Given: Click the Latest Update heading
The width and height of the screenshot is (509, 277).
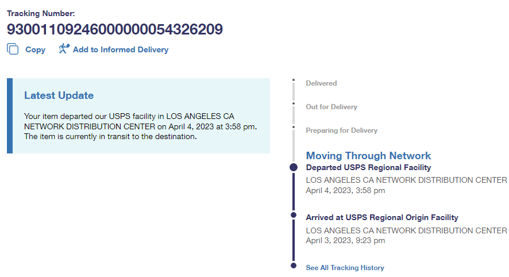Looking at the screenshot, I should pos(59,95).
